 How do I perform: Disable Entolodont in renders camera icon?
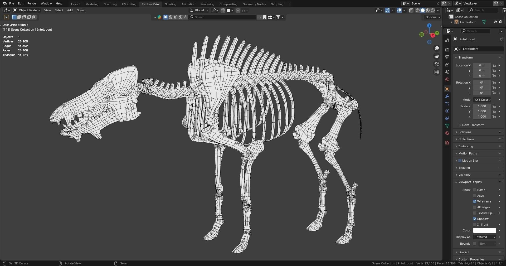501,22
